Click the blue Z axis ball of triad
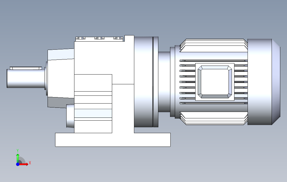The height and width of the screenshot is (182, 287). [x=18, y=164]
